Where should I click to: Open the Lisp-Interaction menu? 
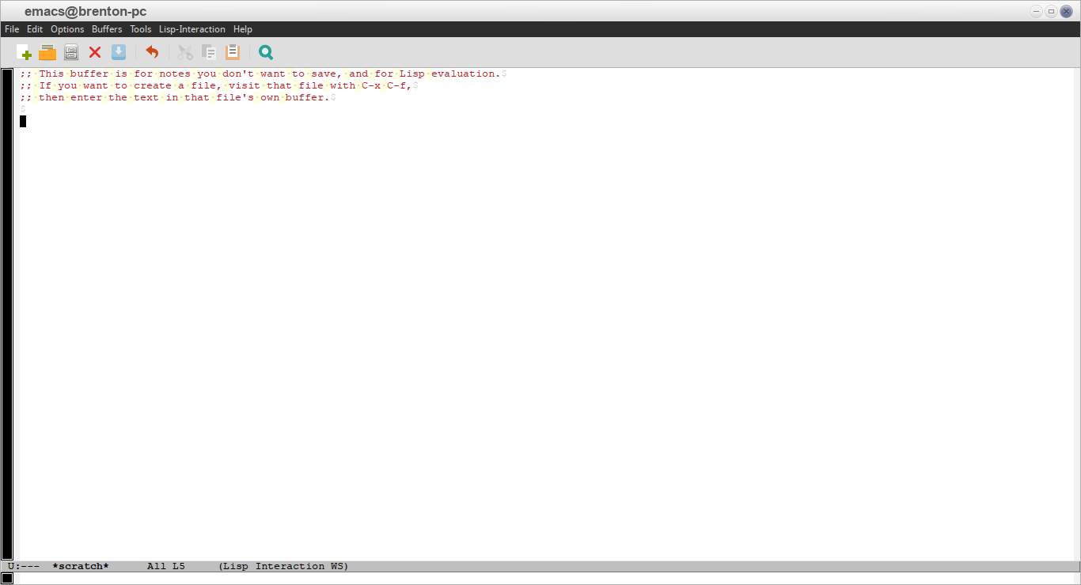point(192,29)
